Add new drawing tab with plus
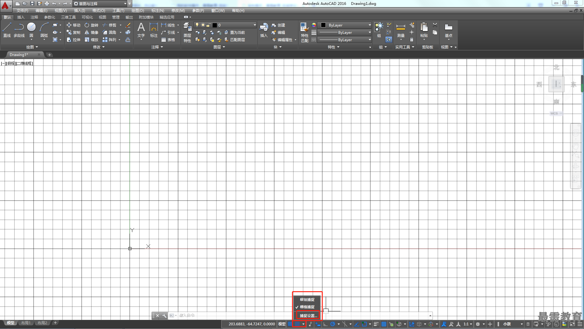The height and width of the screenshot is (329, 584). (x=50, y=55)
